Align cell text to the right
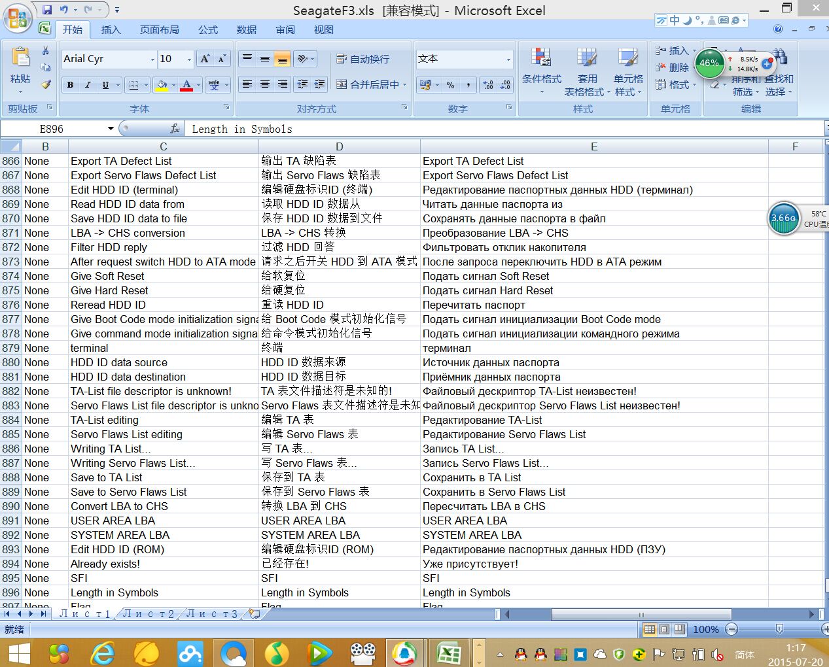829x667 pixels. [282, 84]
